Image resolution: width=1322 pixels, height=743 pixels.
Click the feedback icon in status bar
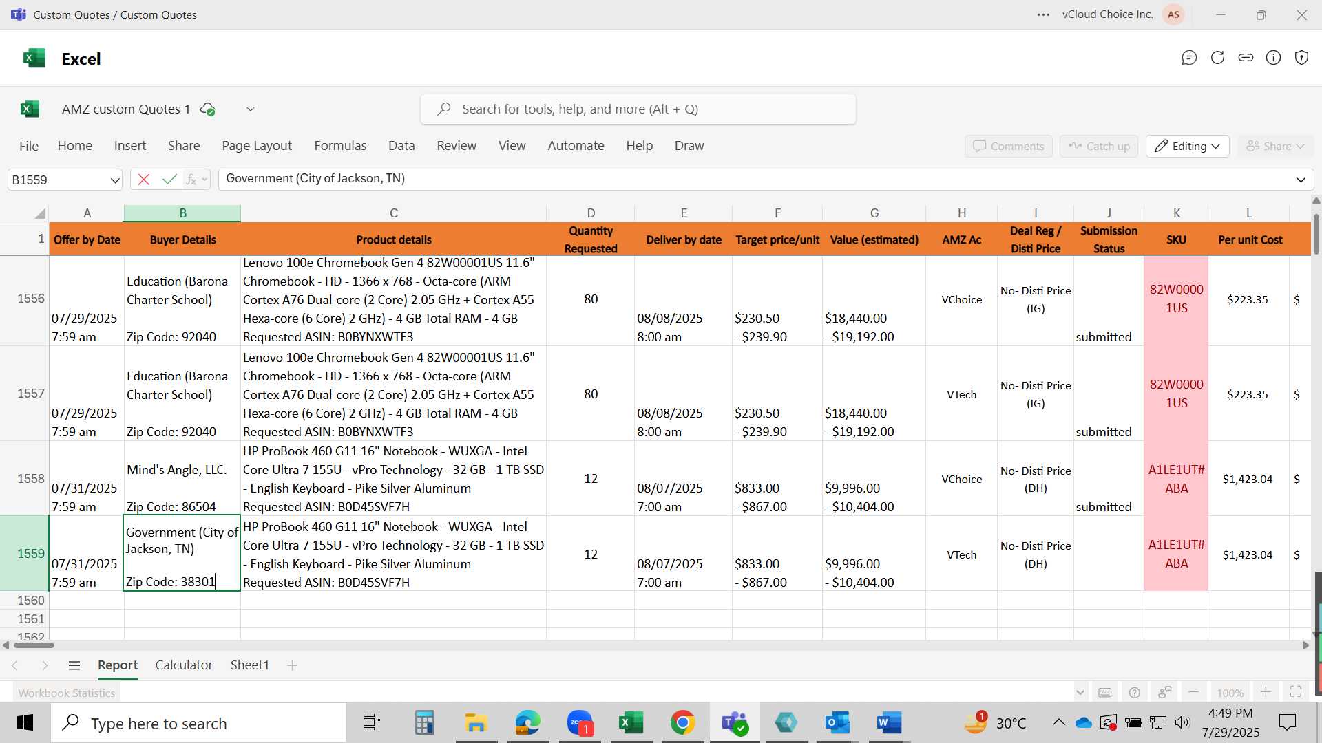1165,693
